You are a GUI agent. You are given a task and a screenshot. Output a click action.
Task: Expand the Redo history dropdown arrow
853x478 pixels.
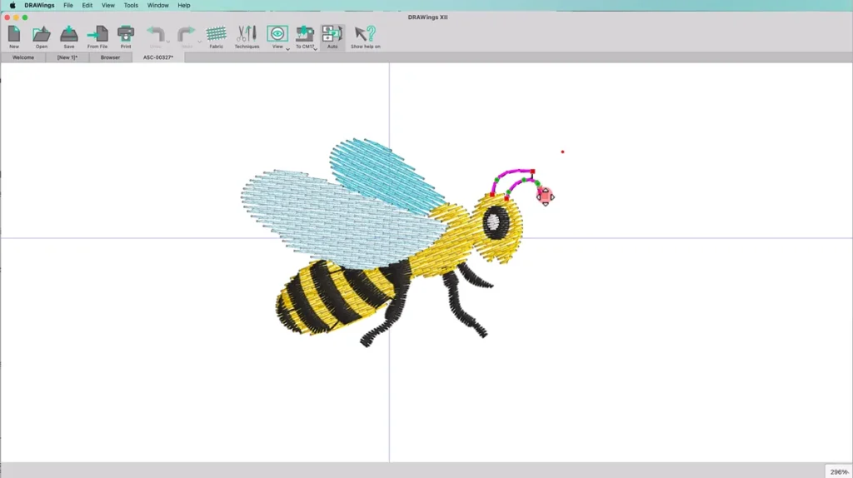tap(199, 42)
